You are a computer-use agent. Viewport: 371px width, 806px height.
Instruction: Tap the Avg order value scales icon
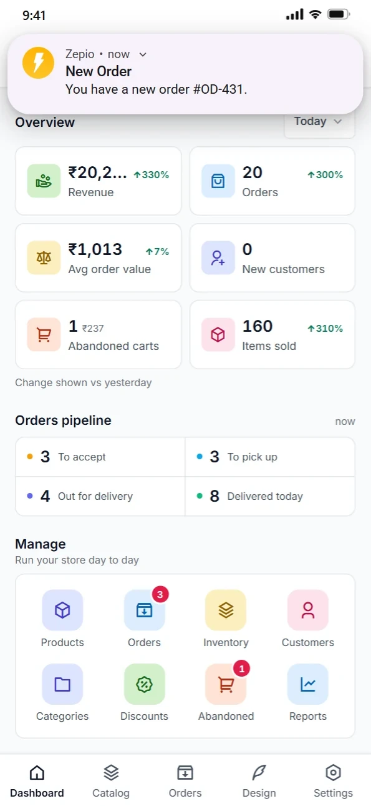tap(44, 258)
